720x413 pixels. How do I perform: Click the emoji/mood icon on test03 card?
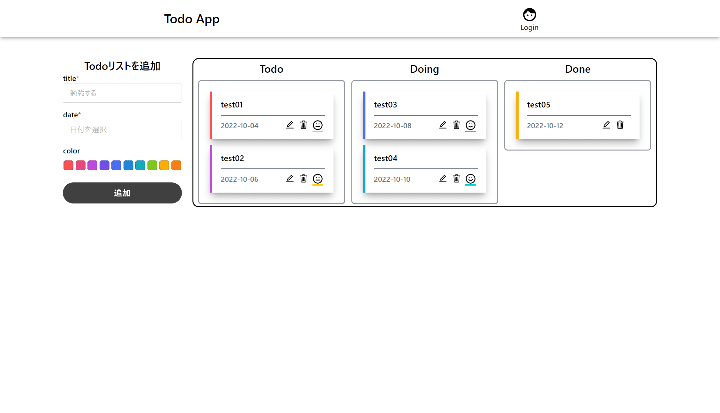(x=470, y=125)
